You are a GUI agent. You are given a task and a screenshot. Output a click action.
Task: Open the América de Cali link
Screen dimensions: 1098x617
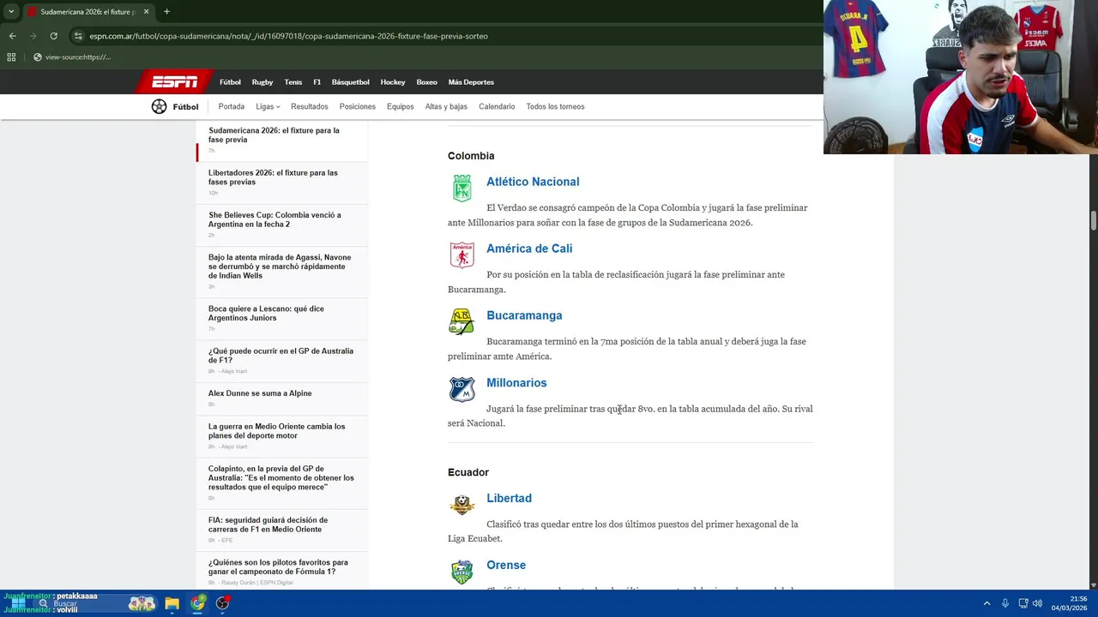529,249
